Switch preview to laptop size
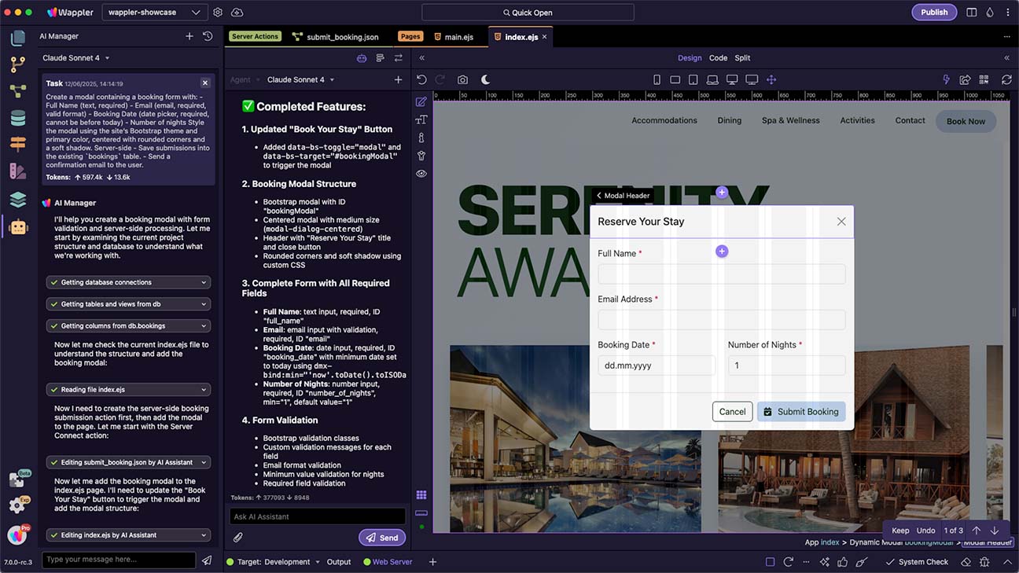The height and width of the screenshot is (573, 1019). pos(712,79)
